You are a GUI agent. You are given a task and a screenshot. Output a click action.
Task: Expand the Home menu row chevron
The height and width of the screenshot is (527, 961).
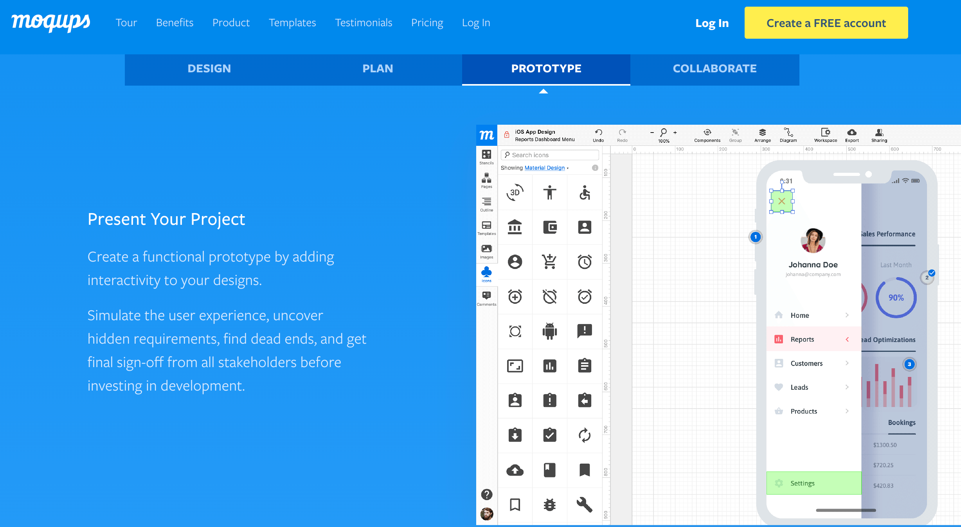point(847,315)
